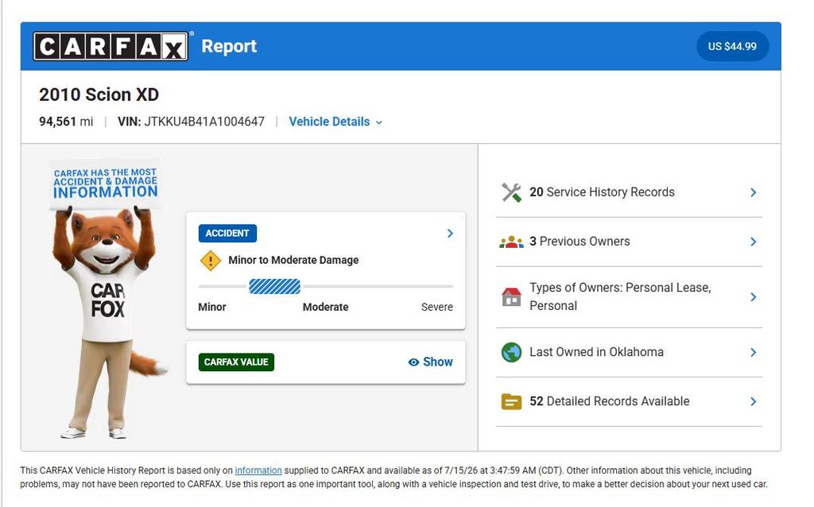Open the information hyperlink in disclaimer
814x507 pixels.
click(258, 470)
